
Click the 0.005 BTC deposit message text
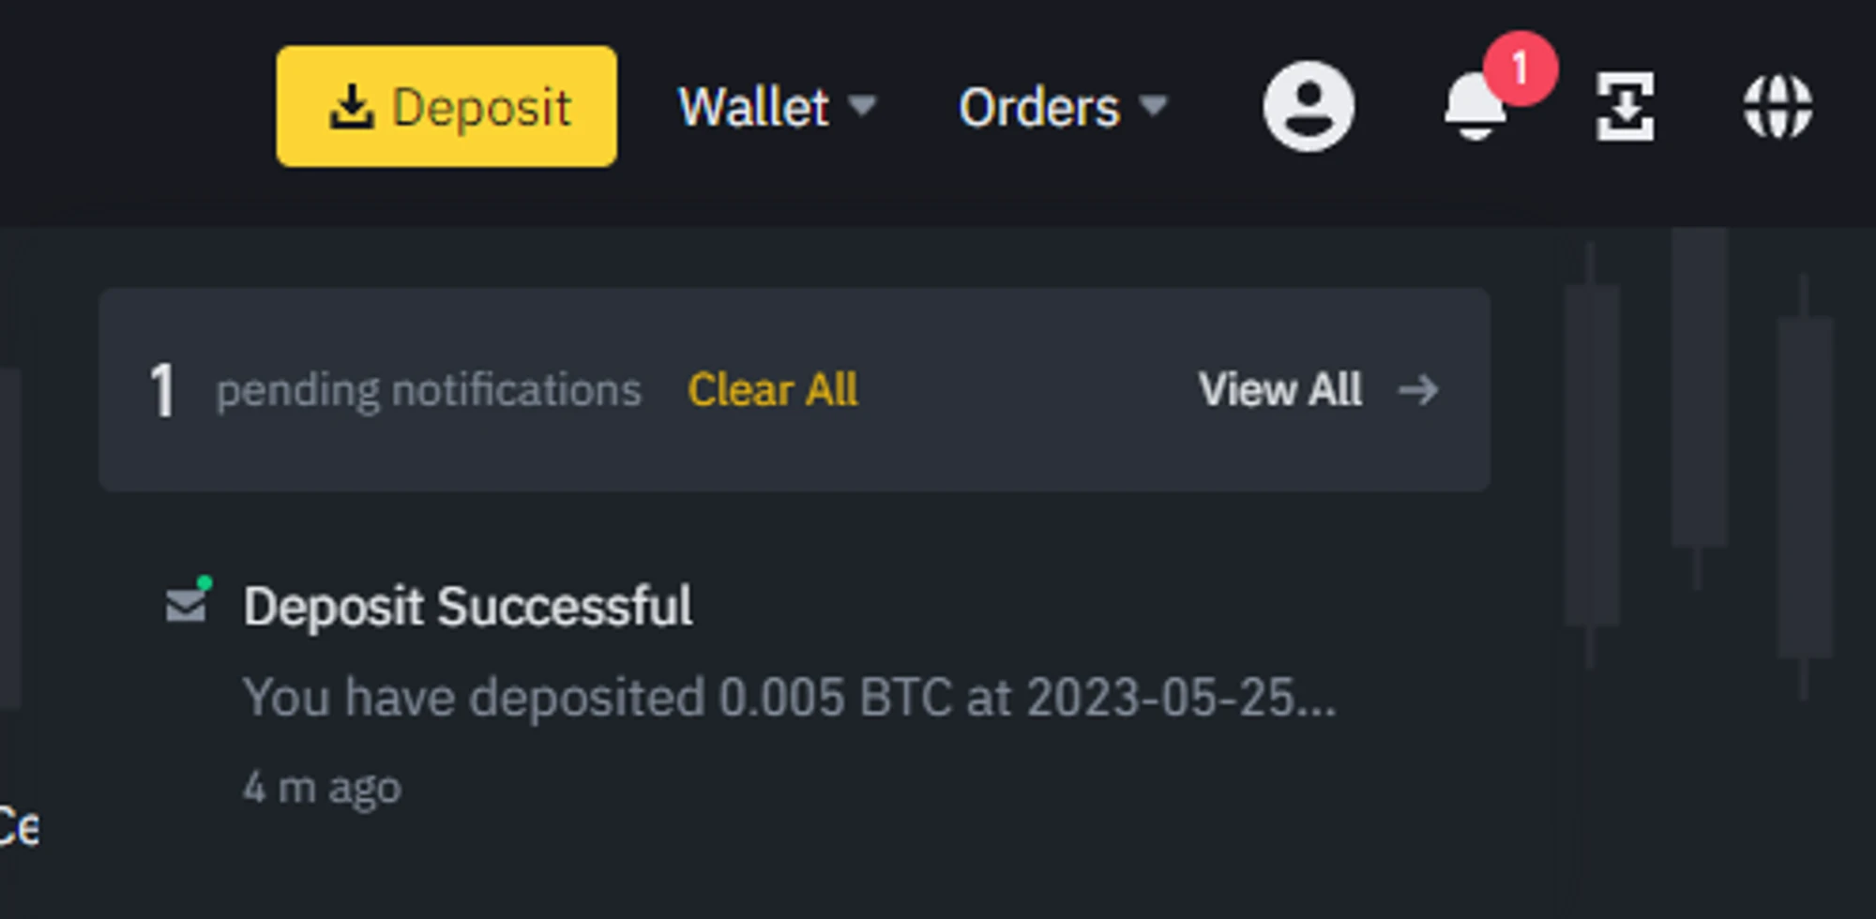tap(788, 698)
